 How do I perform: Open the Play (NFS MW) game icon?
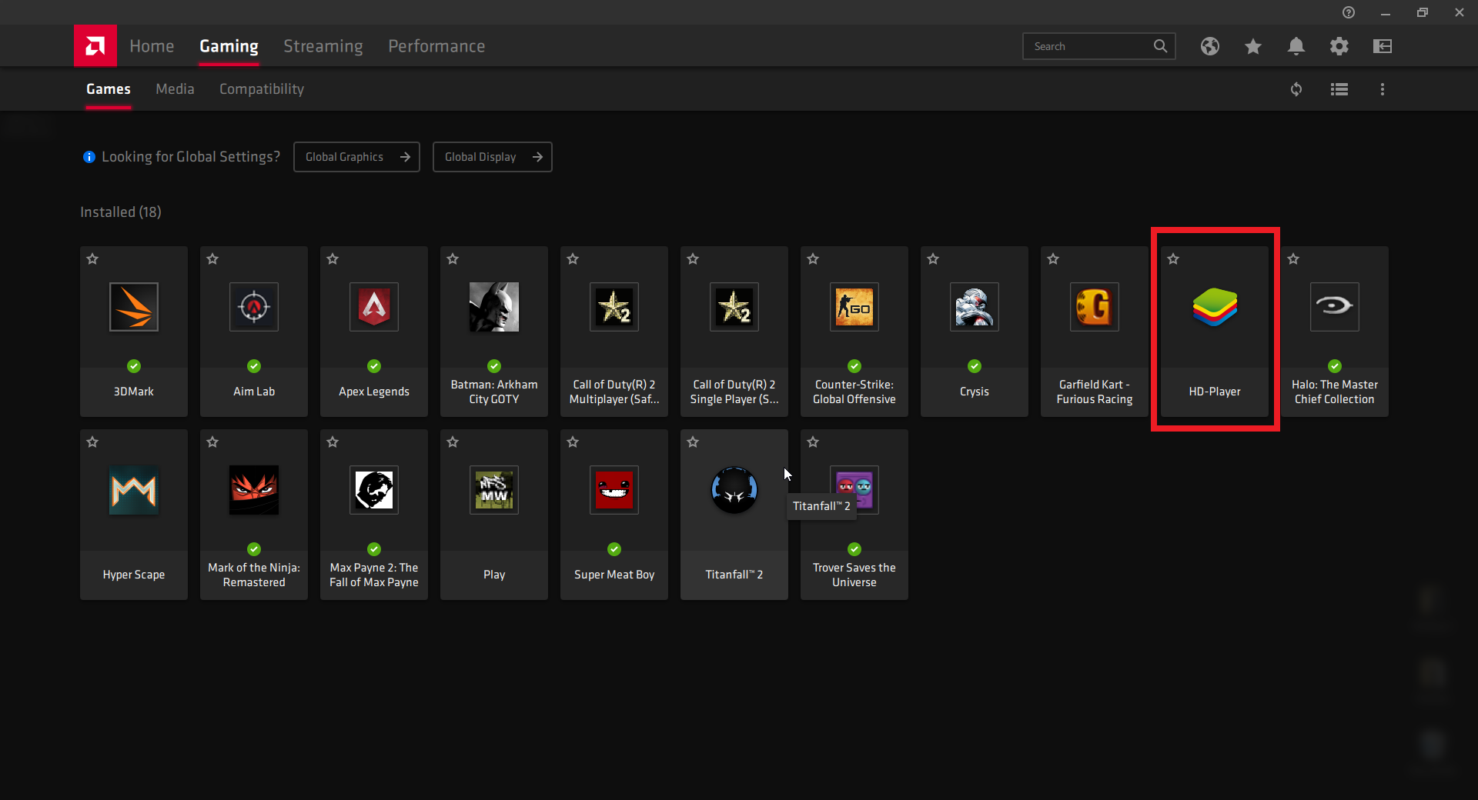(x=494, y=490)
